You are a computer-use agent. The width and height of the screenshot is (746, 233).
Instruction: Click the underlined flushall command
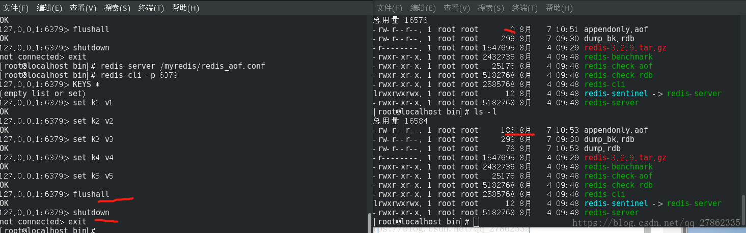click(91, 194)
